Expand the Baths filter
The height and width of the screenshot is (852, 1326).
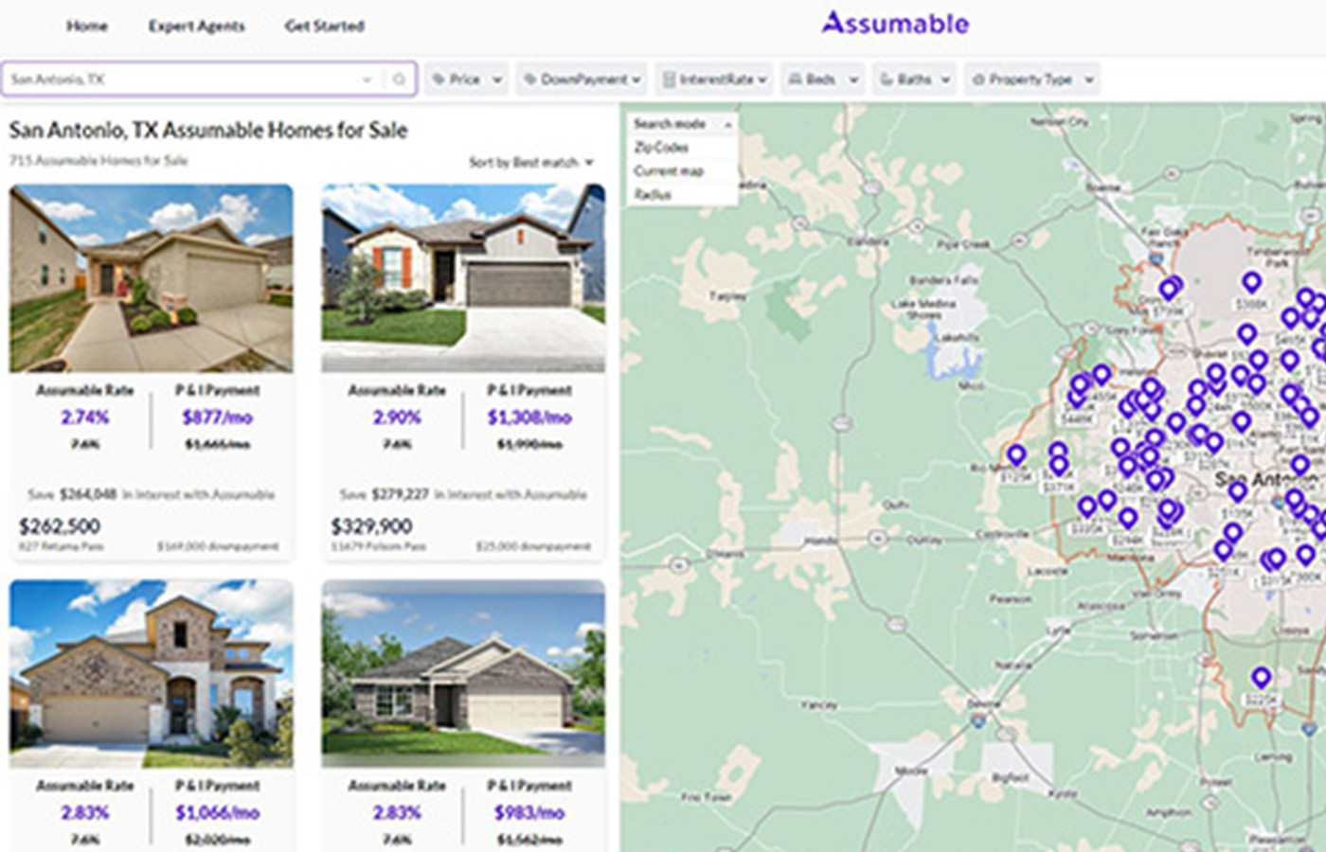point(914,80)
